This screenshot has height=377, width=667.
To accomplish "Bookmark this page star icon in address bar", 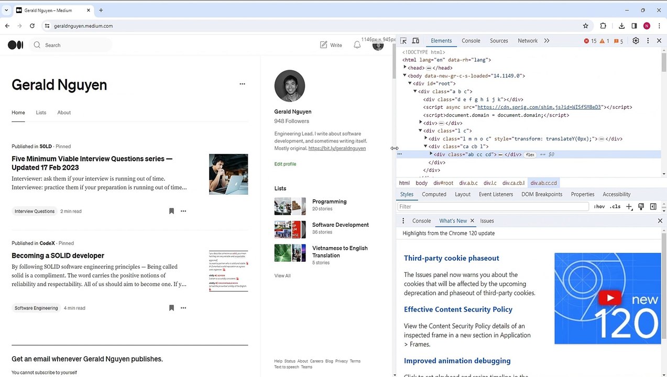I will tap(585, 26).
